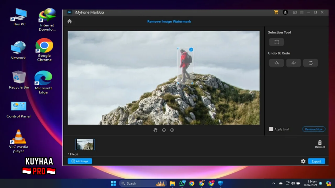Click inside the hiker selection box
335x188 pixels.
(185, 66)
